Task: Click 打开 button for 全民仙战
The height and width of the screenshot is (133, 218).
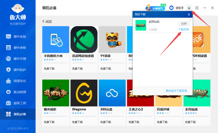Action: coord(184,24)
